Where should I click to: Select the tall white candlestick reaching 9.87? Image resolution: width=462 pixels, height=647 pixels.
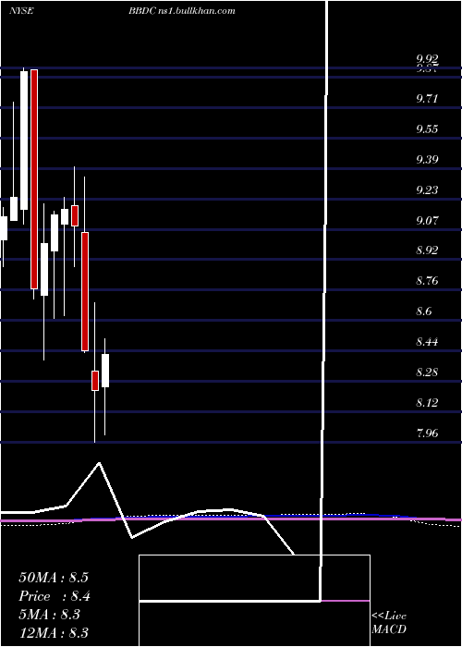tap(24, 140)
